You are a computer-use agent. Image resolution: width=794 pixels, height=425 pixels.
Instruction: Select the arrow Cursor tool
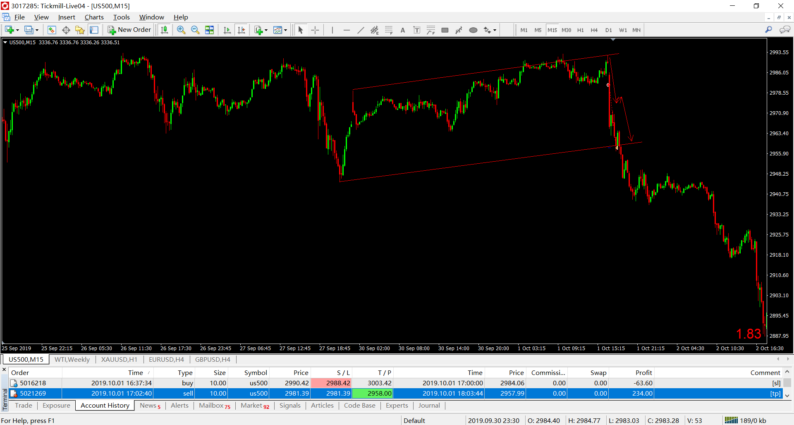pyautogui.click(x=301, y=30)
